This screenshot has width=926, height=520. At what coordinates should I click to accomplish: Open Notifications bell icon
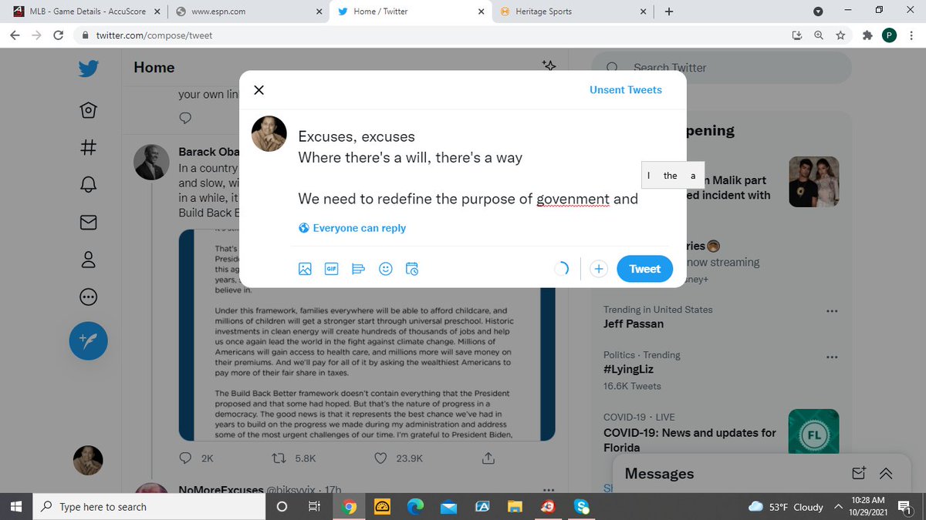coord(88,185)
